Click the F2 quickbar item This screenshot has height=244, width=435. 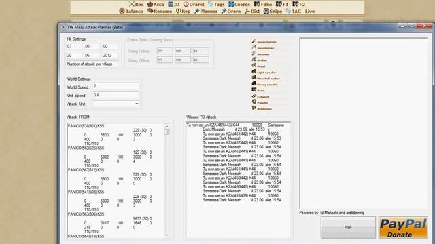[299, 4]
